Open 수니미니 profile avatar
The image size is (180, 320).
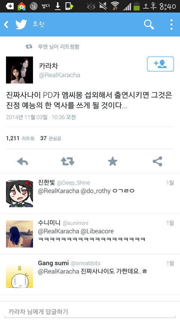pyautogui.click(x=19, y=234)
